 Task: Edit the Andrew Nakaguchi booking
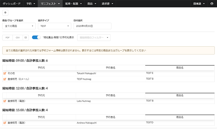pos(5,123)
